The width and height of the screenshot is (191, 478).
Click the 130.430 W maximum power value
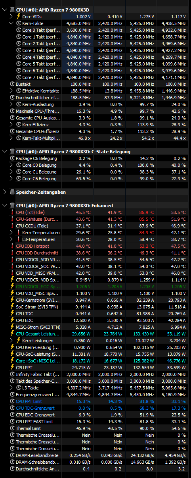pos(143,334)
